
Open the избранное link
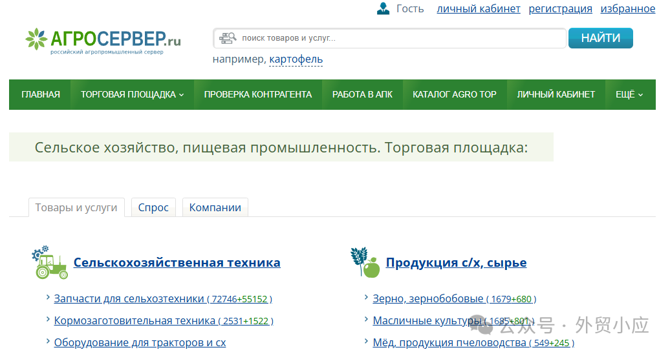coord(627,8)
